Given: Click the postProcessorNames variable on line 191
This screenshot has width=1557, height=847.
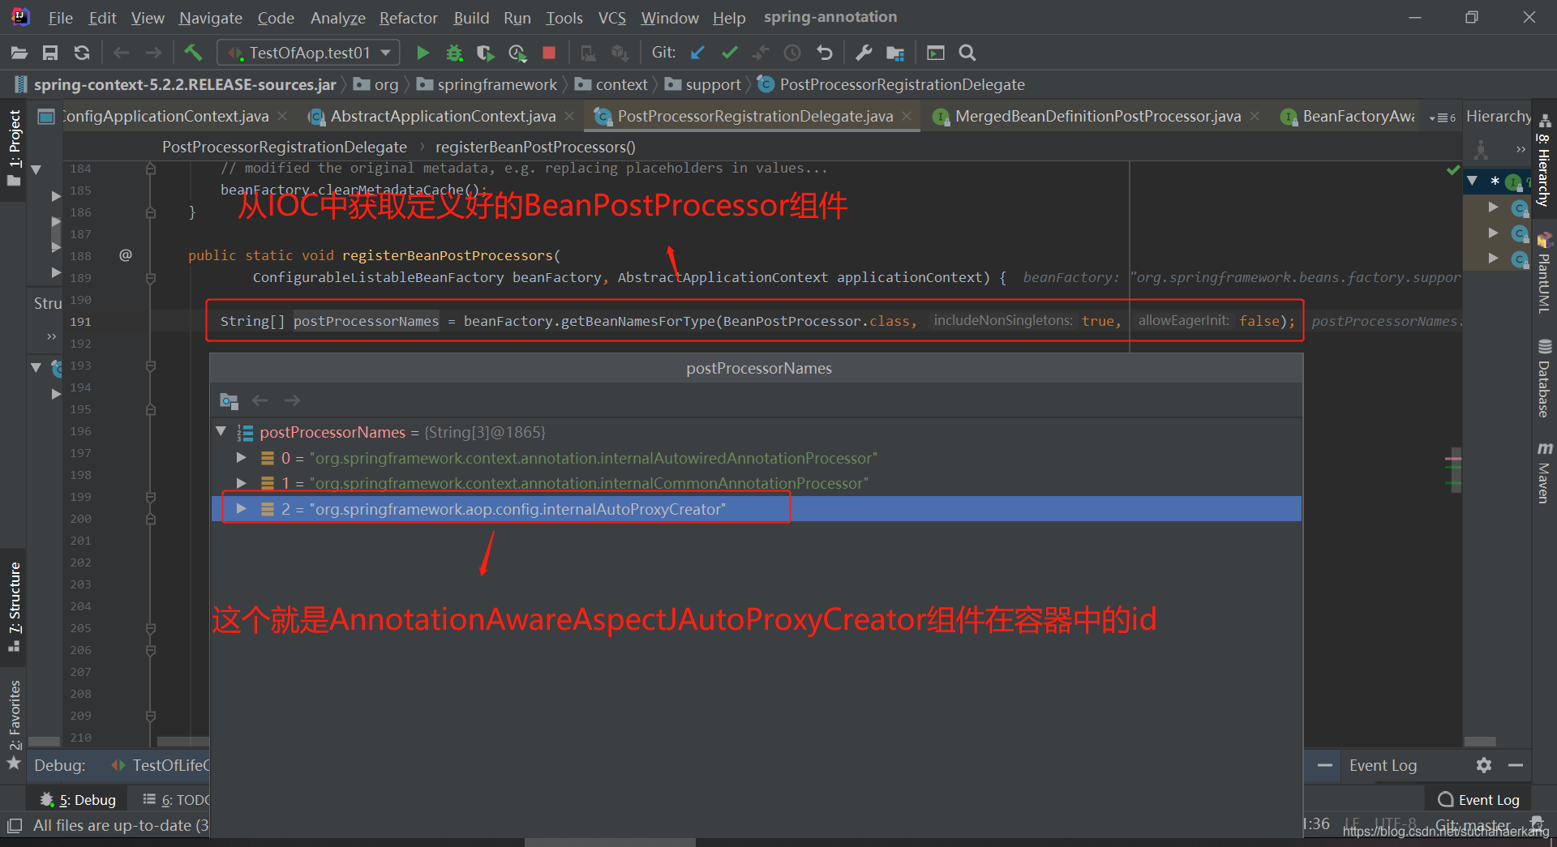Looking at the screenshot, I should tap(366, 321).
